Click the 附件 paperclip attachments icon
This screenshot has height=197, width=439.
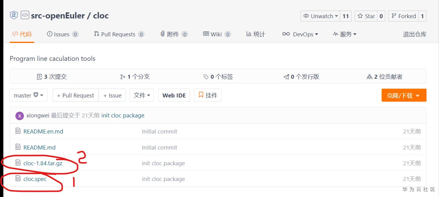[x=163, y=34]
